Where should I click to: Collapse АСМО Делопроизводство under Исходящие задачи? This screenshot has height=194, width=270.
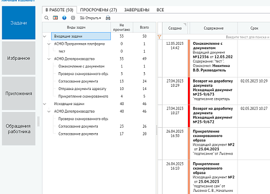(49, 112)
